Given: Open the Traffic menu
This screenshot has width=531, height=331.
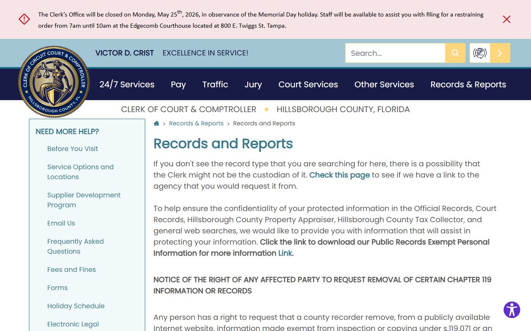Looking at the screenshot, I should point(215,84).
